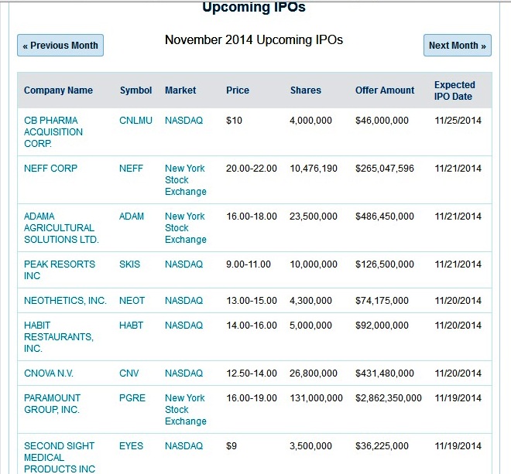Select the 9.00-11.00 price cell
This screenshot has height=474, width=511.
point(249,264)
